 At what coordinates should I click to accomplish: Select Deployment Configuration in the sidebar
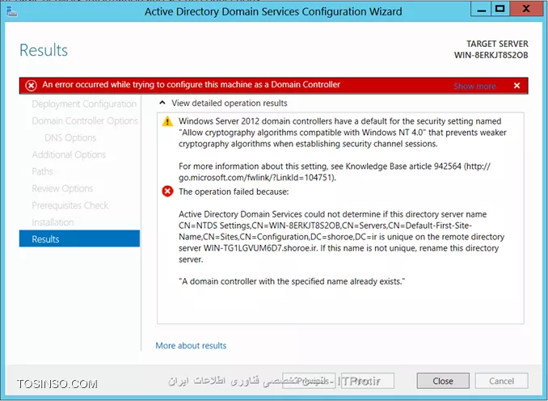[84, 103]
